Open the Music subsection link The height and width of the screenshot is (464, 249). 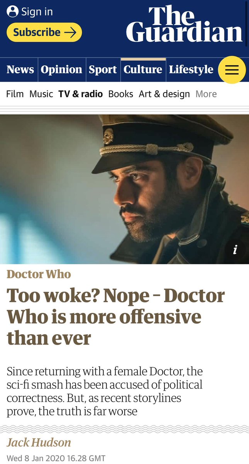tap(41, 94)
